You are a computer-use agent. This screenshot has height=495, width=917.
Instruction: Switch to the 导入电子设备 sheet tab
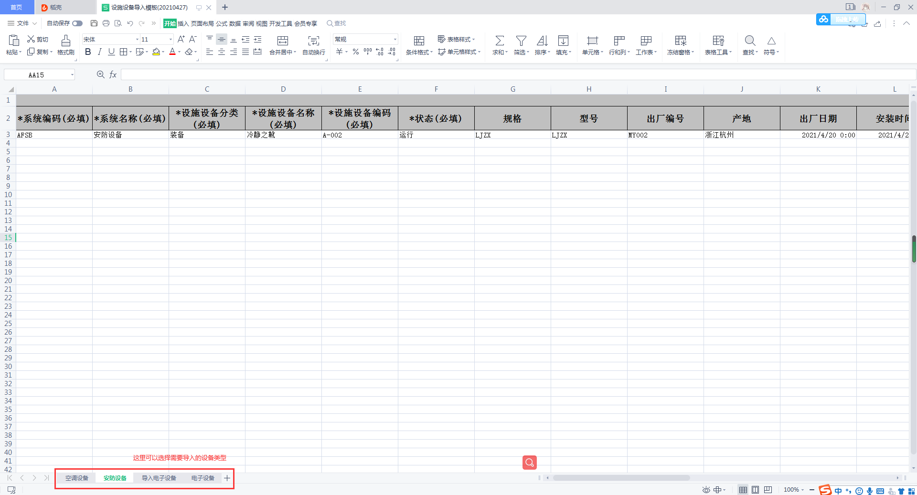click(159, 478)
